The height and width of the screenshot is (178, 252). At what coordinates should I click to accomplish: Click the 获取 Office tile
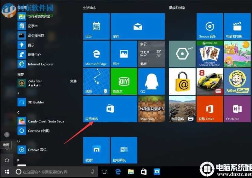coord(210,109)
